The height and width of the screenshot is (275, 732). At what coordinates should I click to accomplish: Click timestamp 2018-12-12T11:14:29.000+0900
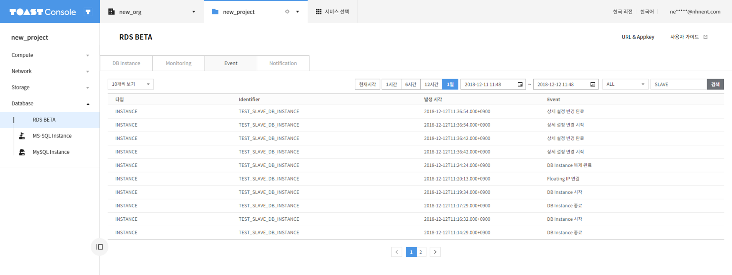[457, 233]
